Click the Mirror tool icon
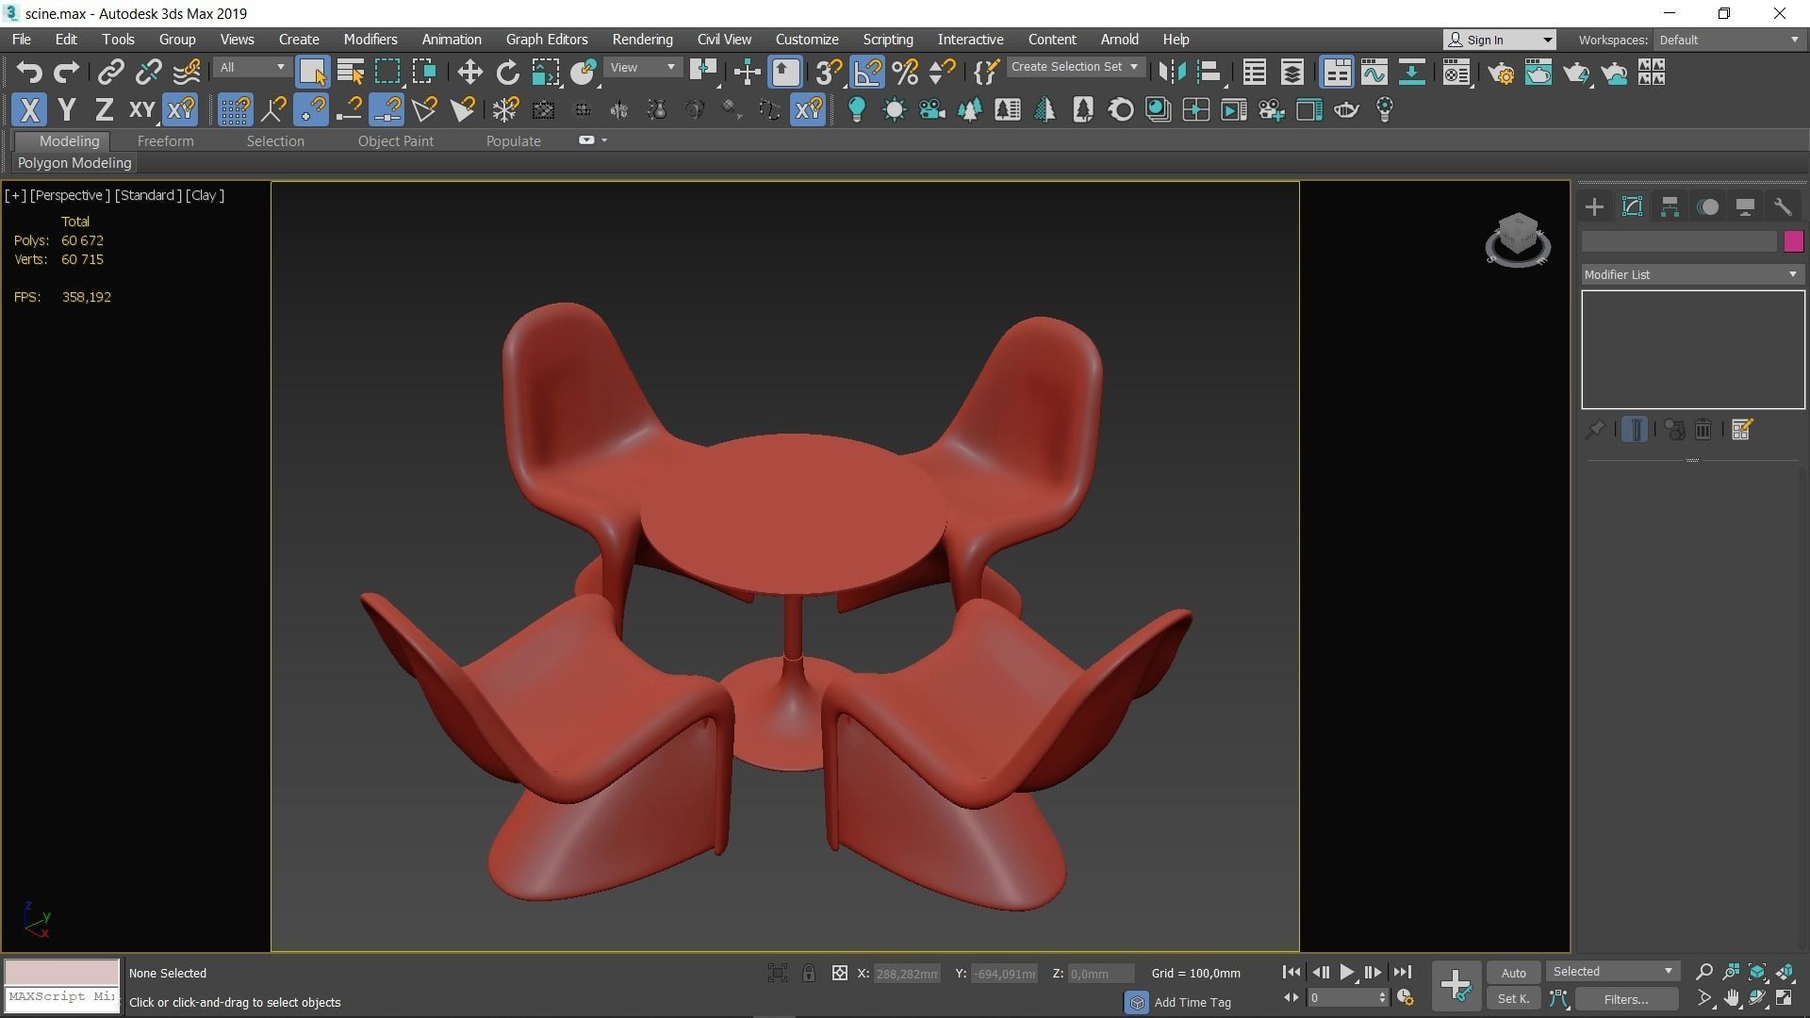 tap(1172, 73)
